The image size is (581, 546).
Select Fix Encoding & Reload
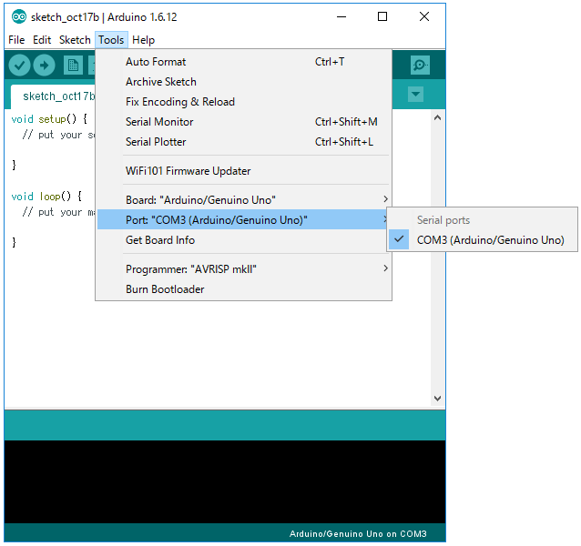pos(243,102)
